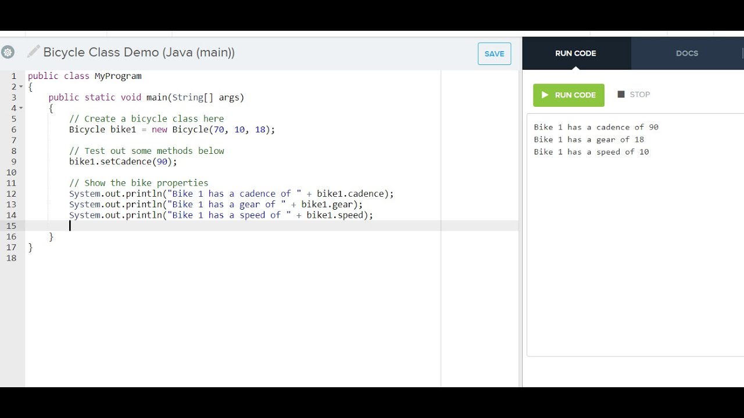Click output line 'Bike 1 has a gear of 18'
This screenshot has height=418, width=744.
point(589,139)
